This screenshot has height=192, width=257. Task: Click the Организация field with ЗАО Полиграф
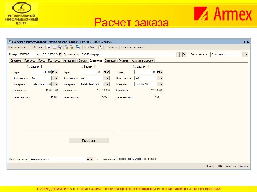pyautogui.click(x=128, y=54)
